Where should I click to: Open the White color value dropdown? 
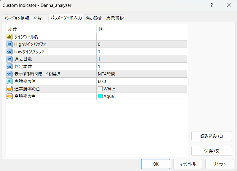pos(142,89)
